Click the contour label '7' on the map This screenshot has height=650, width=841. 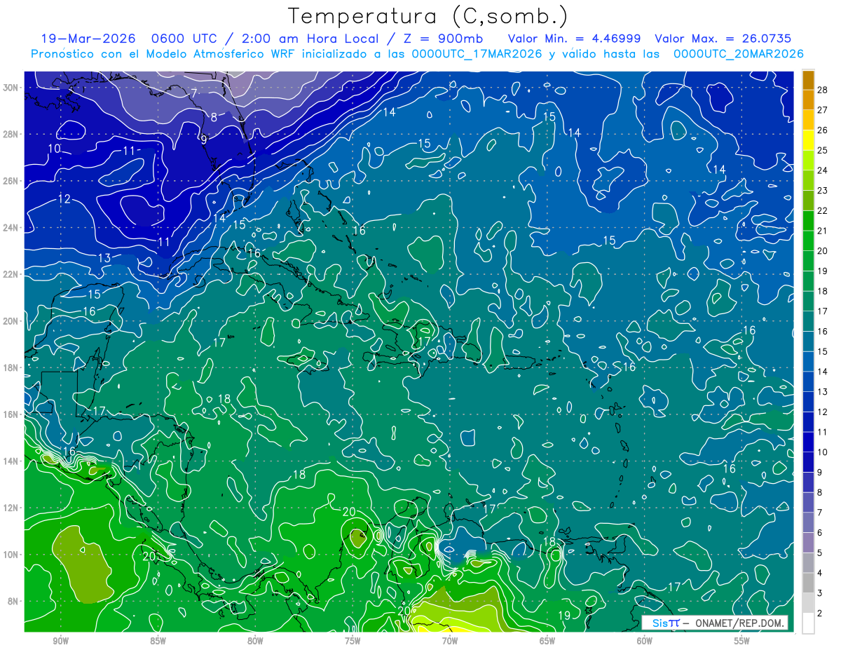(x=194, y=93)
